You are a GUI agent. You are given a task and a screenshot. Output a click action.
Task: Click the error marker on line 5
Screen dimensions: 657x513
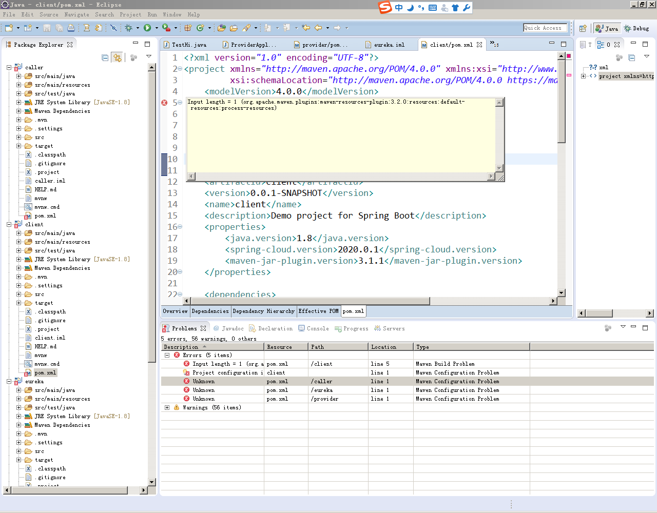click(x=164, y=103)
